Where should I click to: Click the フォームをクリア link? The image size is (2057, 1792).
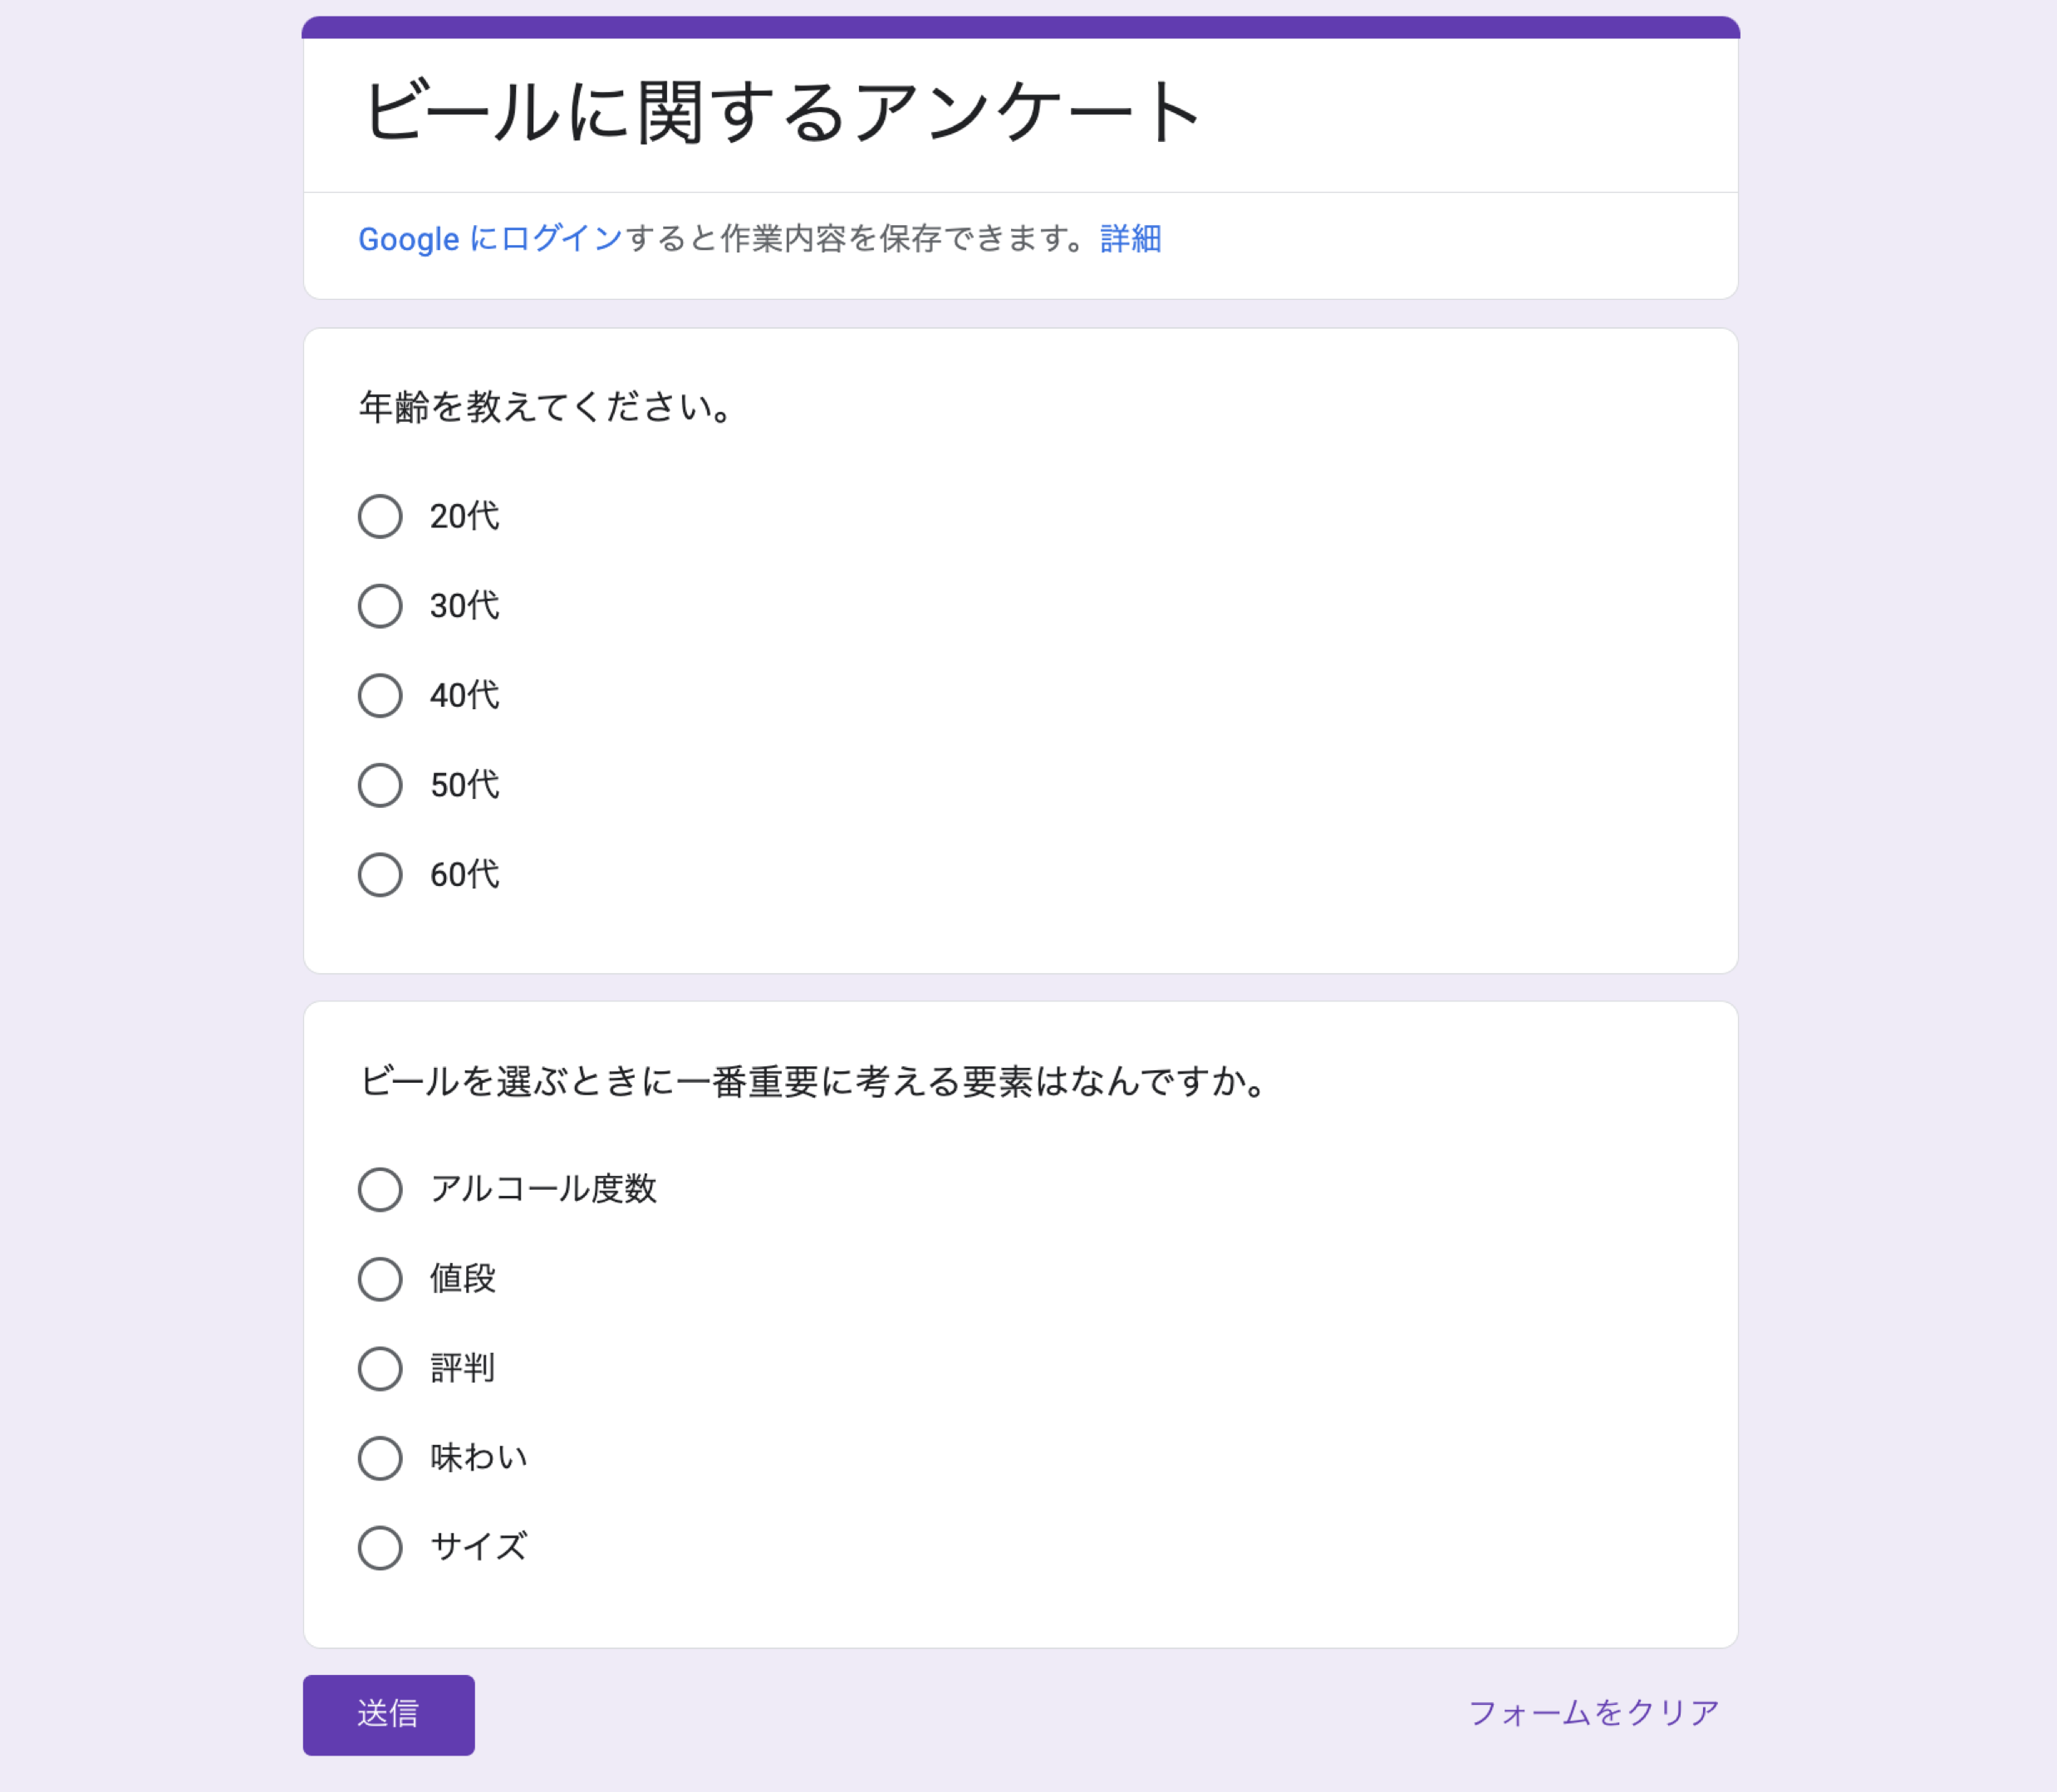pyautogui.click(x=1593, y=1713)
